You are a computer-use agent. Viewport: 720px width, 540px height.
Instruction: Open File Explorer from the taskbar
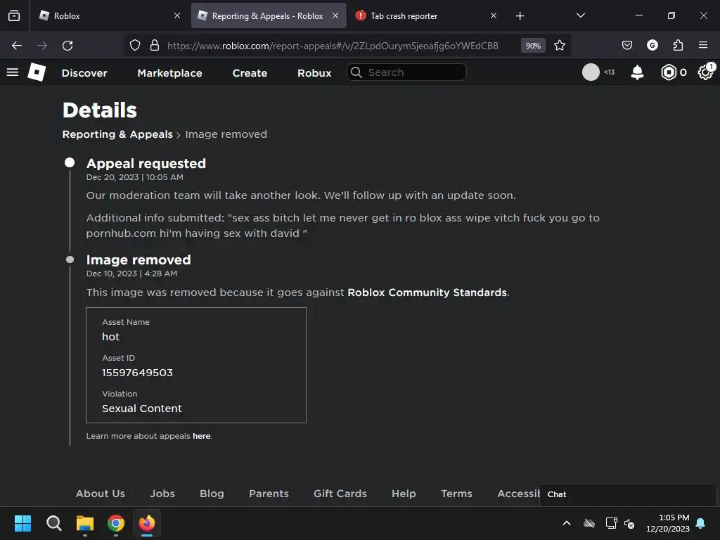point(85,523)
